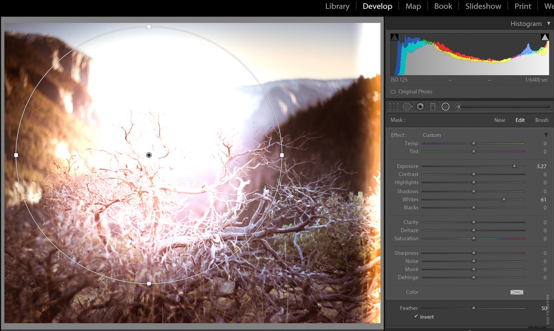Screen dimensions: 554x331
Task: Click the shadow clipping indicator on the histogram
Action: point(394,37)
